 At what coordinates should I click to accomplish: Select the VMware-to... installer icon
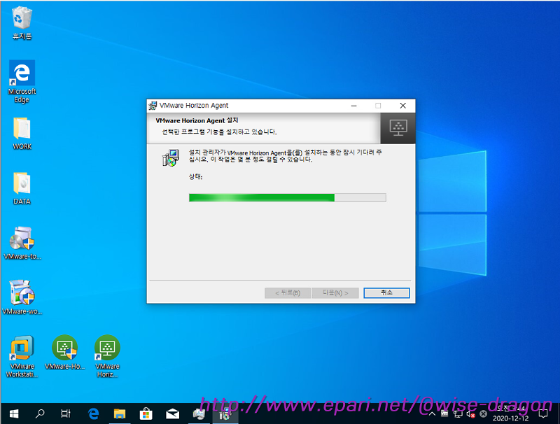pyautogui.click(x=22, y=243)
